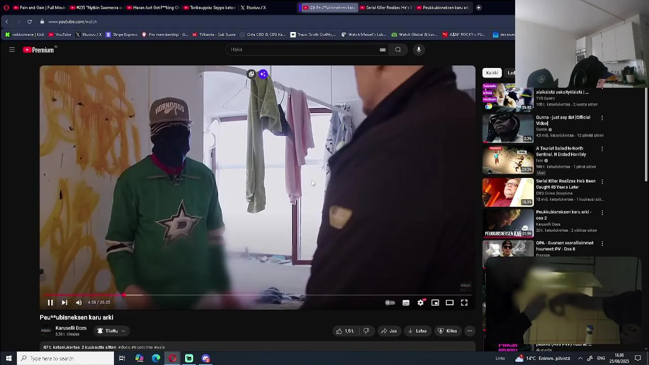Reload the page with refresh icon
649x365 pixels.
click(x=29, y=22)
